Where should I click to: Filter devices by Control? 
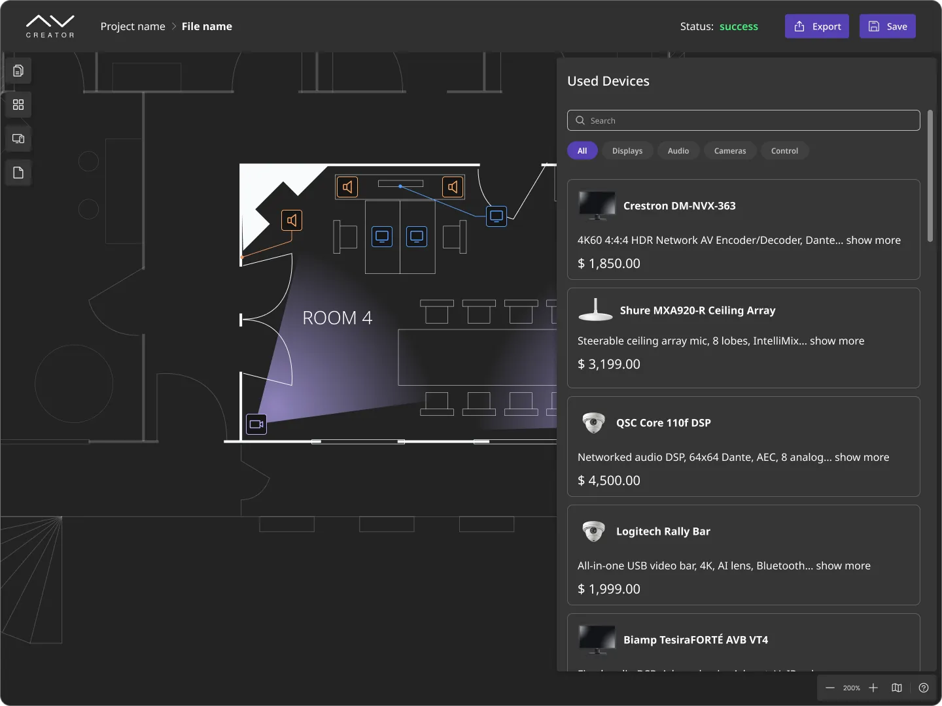(784, 151)
